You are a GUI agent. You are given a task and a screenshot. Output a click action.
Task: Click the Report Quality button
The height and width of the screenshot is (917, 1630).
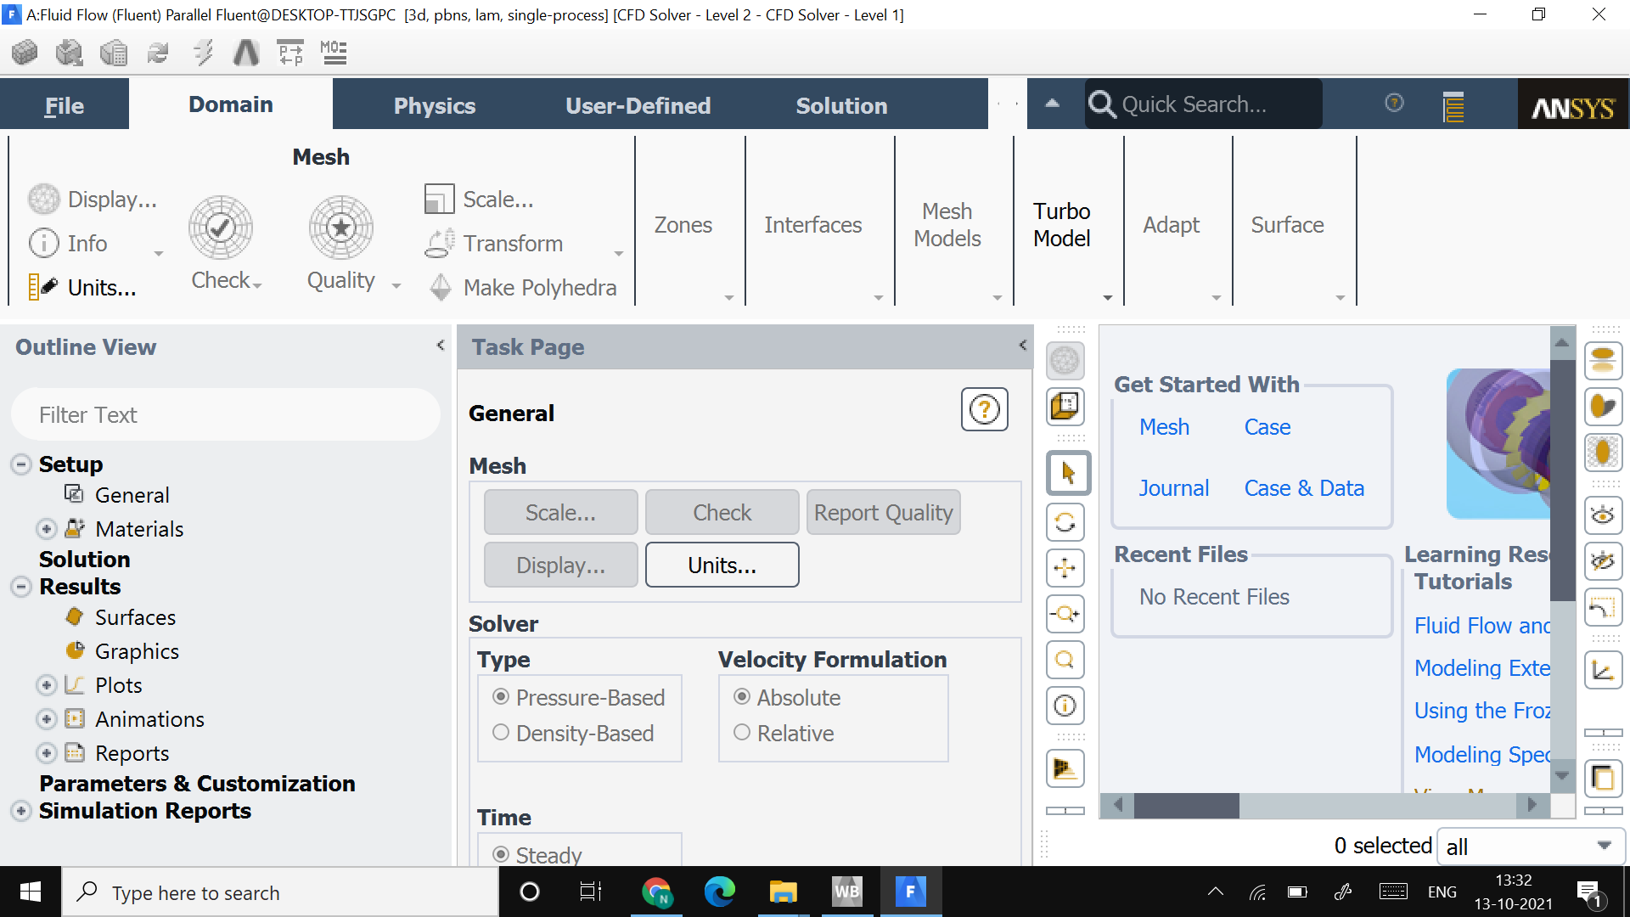coord(883,512)
